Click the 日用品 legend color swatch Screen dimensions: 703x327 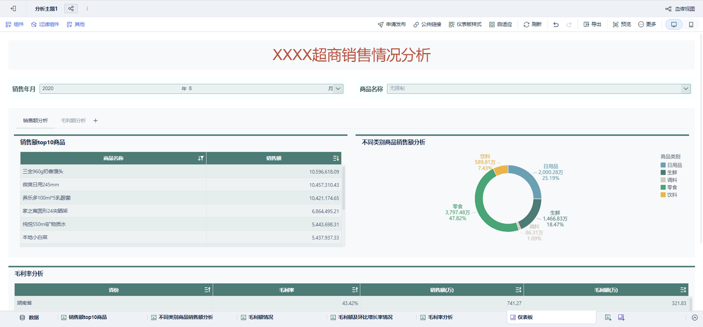click(x=663, y=165)
